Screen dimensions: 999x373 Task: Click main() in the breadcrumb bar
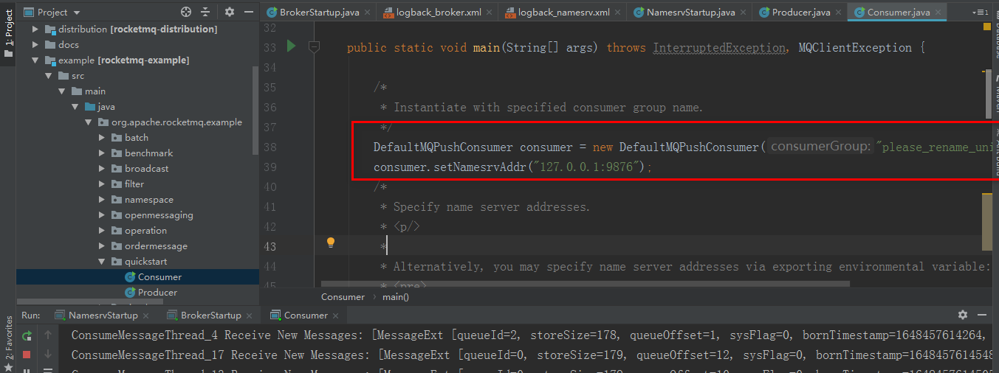tap(396, 296)
